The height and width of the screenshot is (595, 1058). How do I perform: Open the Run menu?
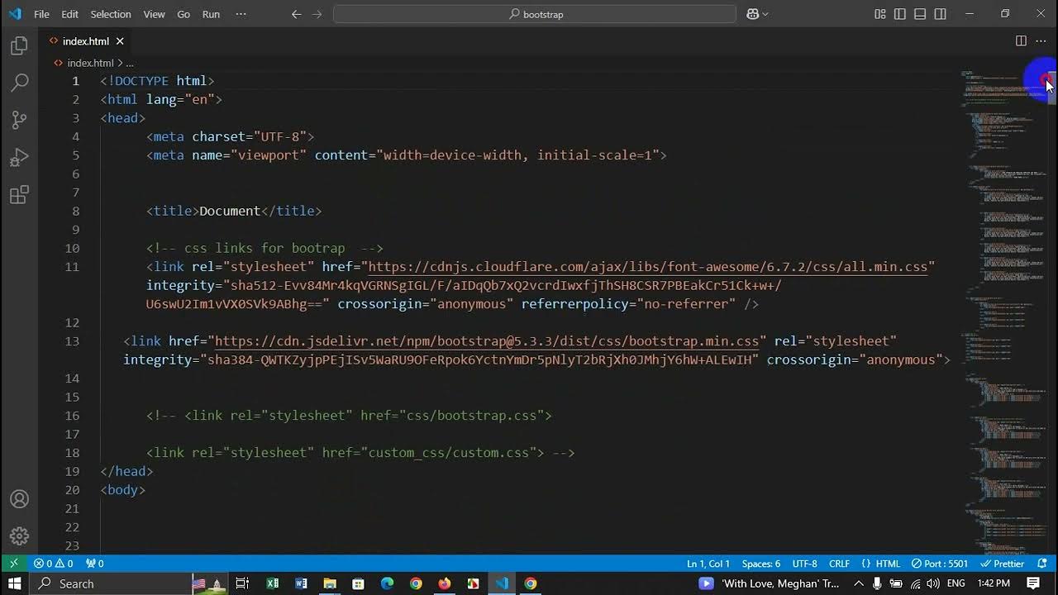point(211,14)
